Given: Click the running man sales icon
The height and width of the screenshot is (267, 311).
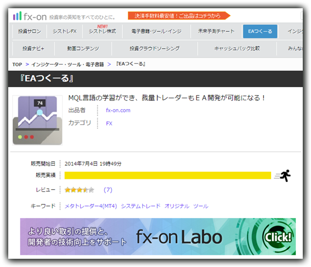Looking at the screenshot, I should (x=283, y=175).
